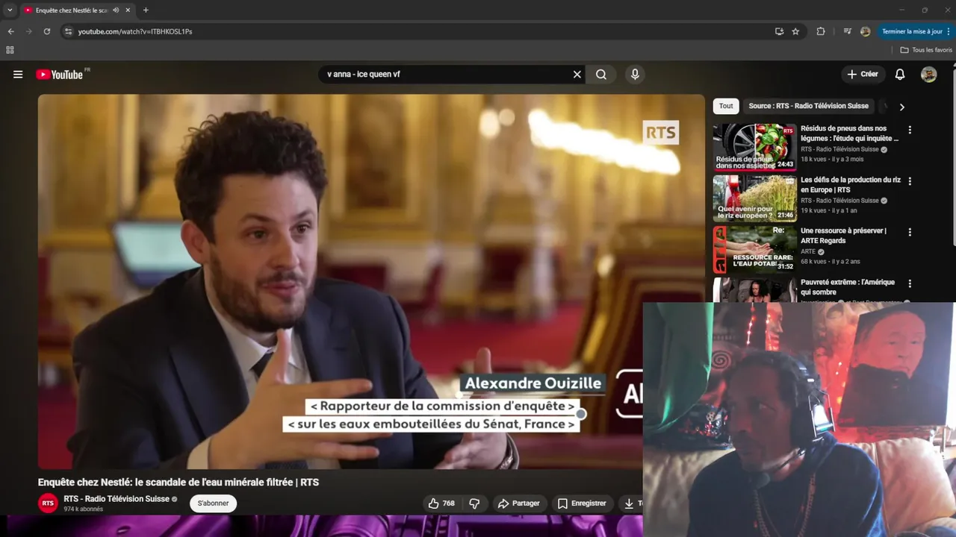The height and width of the screenshot is (537, 956).
Task: Select Source : RTS - Radio Télévision Suisse chip
Action: [808, 106]
